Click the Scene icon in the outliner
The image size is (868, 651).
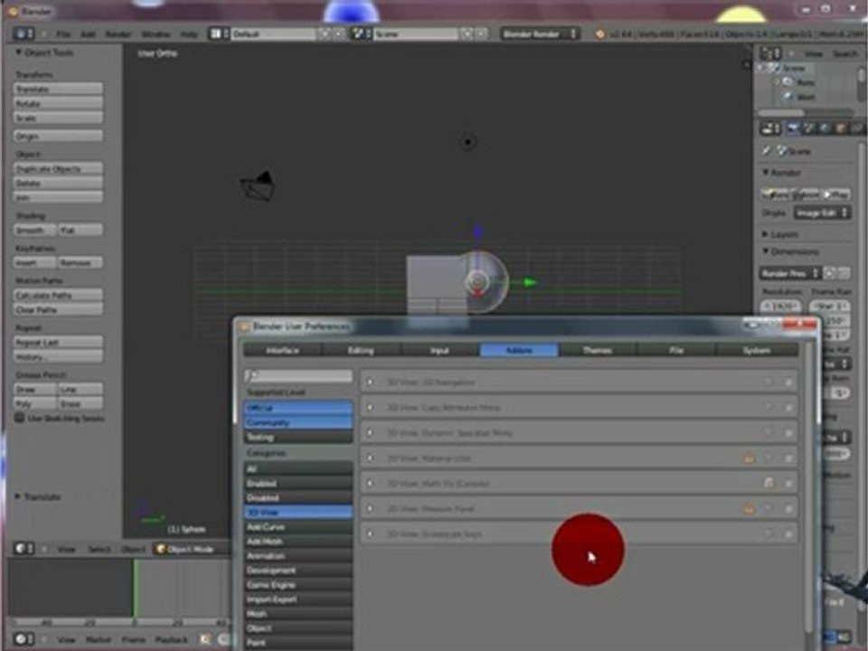776,68
